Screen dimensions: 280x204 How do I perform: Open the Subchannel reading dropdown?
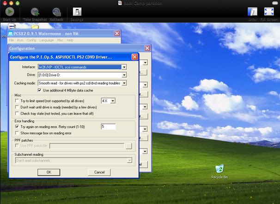(x=129, y=161)
